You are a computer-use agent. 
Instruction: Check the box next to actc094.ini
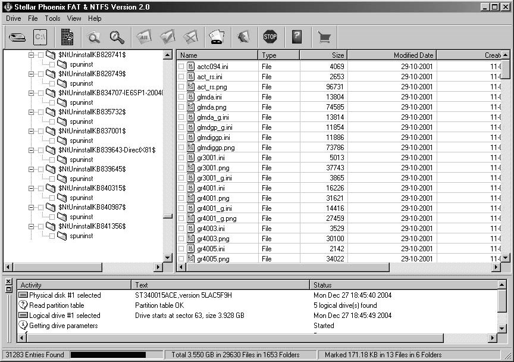pyautogui.click(x=181, y=67)
